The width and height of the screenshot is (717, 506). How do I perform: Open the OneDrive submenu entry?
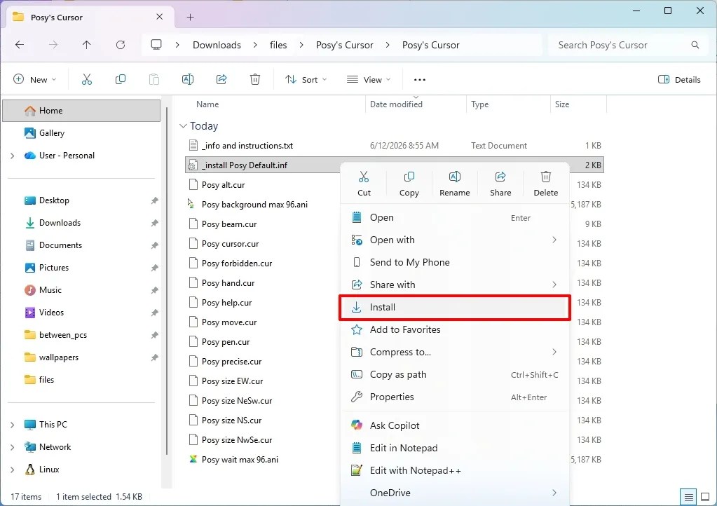(x=455, y=493)
